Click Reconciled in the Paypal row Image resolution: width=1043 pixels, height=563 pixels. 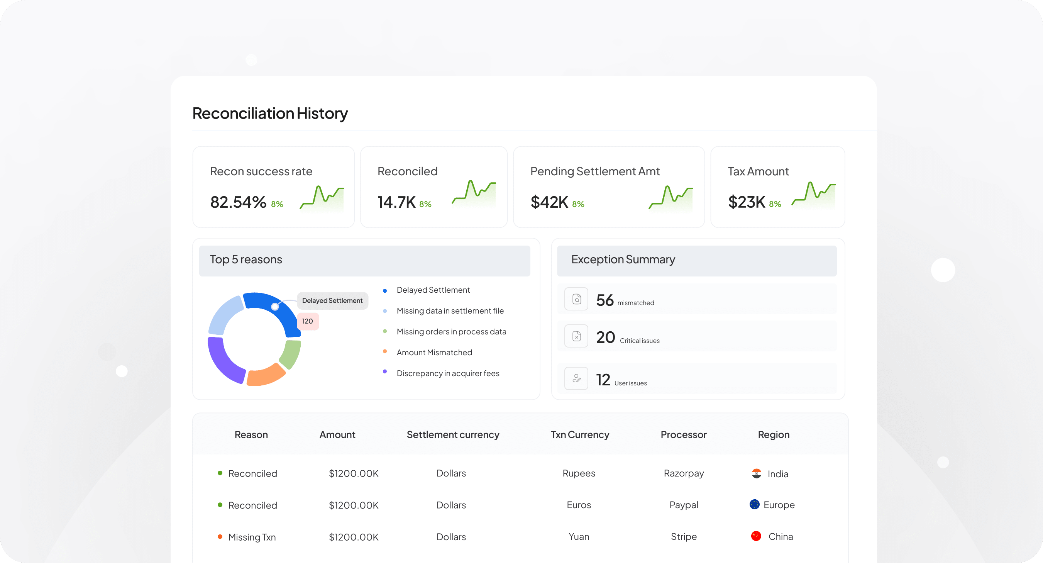253,505
